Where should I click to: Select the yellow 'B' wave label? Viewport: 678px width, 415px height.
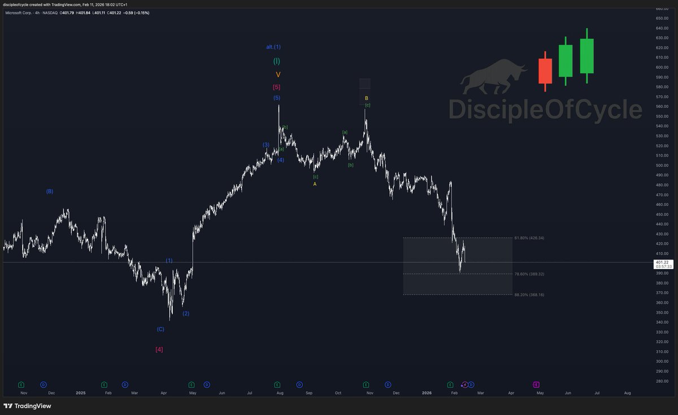pyautogui.click(x=367, y=98)
